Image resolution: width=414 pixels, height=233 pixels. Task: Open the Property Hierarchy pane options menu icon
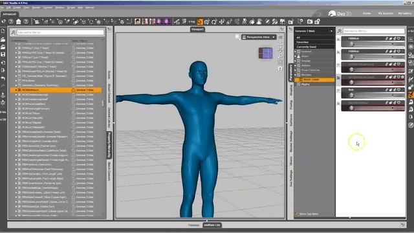109,29
